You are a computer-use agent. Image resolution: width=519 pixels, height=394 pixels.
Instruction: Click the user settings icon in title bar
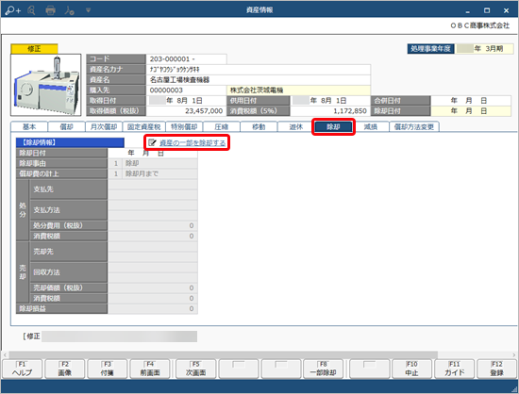pyautogui.click(x=69, y=10)
